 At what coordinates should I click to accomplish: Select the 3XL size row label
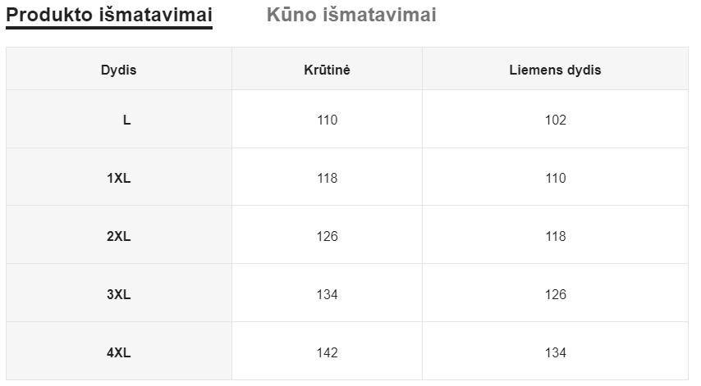(119, 294)
